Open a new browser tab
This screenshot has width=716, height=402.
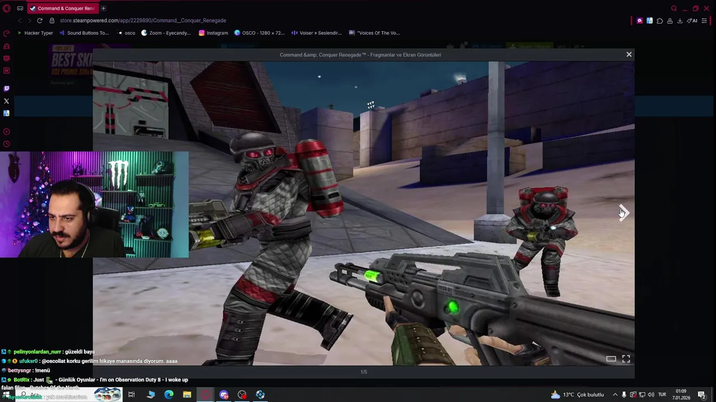(x=103, y=8)
